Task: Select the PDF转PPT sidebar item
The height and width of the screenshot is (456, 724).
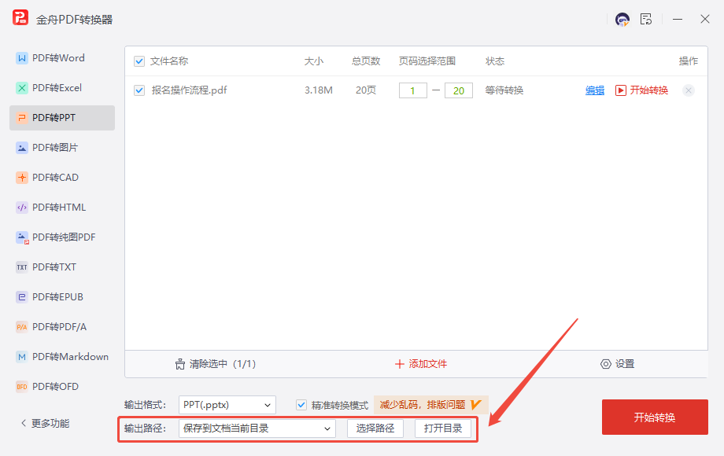Action: tap(62, 118)
